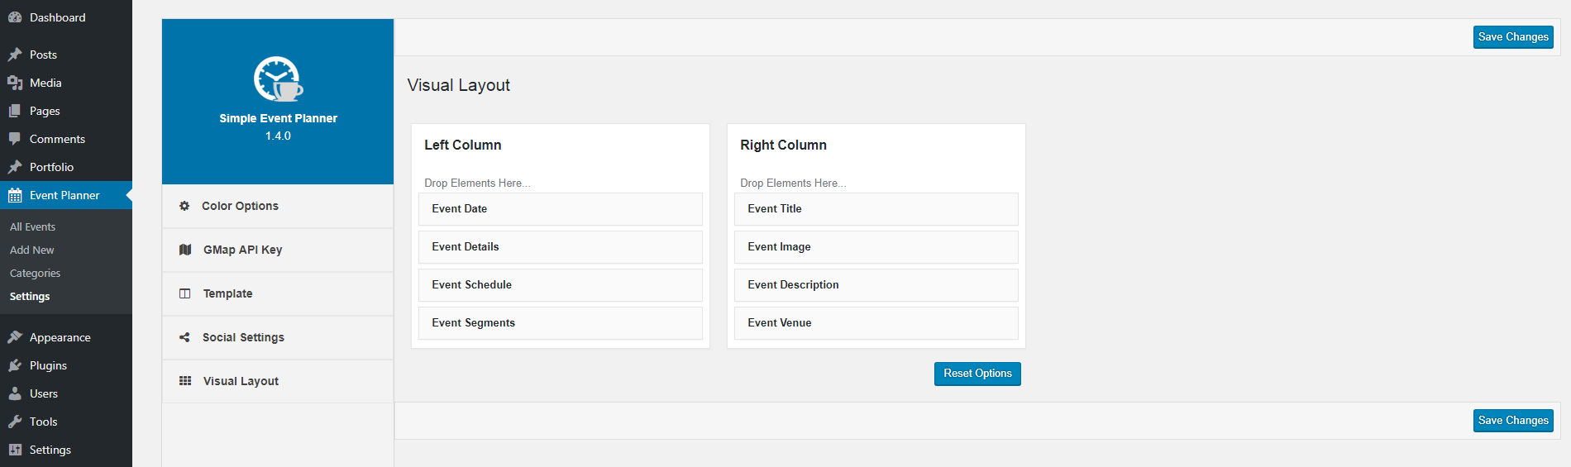Select the Event Venue element in Right Column
This screenshot has height=467, width=1571.
point(876,323)
